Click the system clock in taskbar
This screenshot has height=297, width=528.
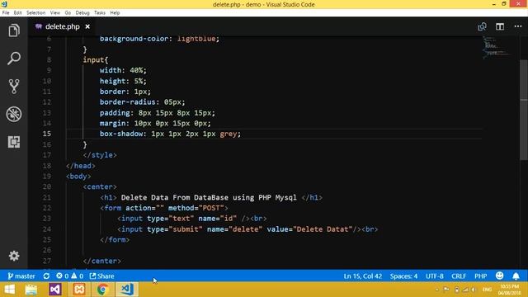510,290
